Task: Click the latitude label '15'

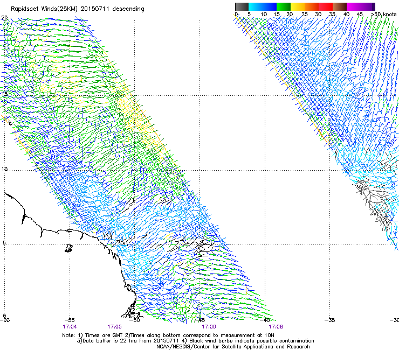Action: (x=4, y=94)
